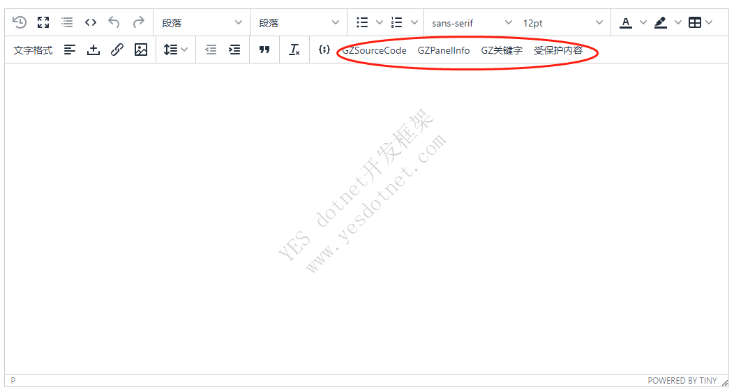Image resolution: width=734 pixels, height=392 pixels.
Task: Open the 文字格式 menu
Action: pyautogui.click(x=33, y=50)
